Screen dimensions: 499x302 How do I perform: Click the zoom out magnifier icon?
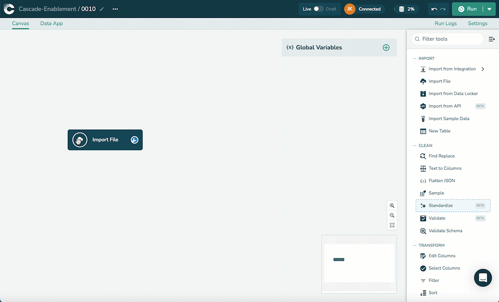(392, 215)
